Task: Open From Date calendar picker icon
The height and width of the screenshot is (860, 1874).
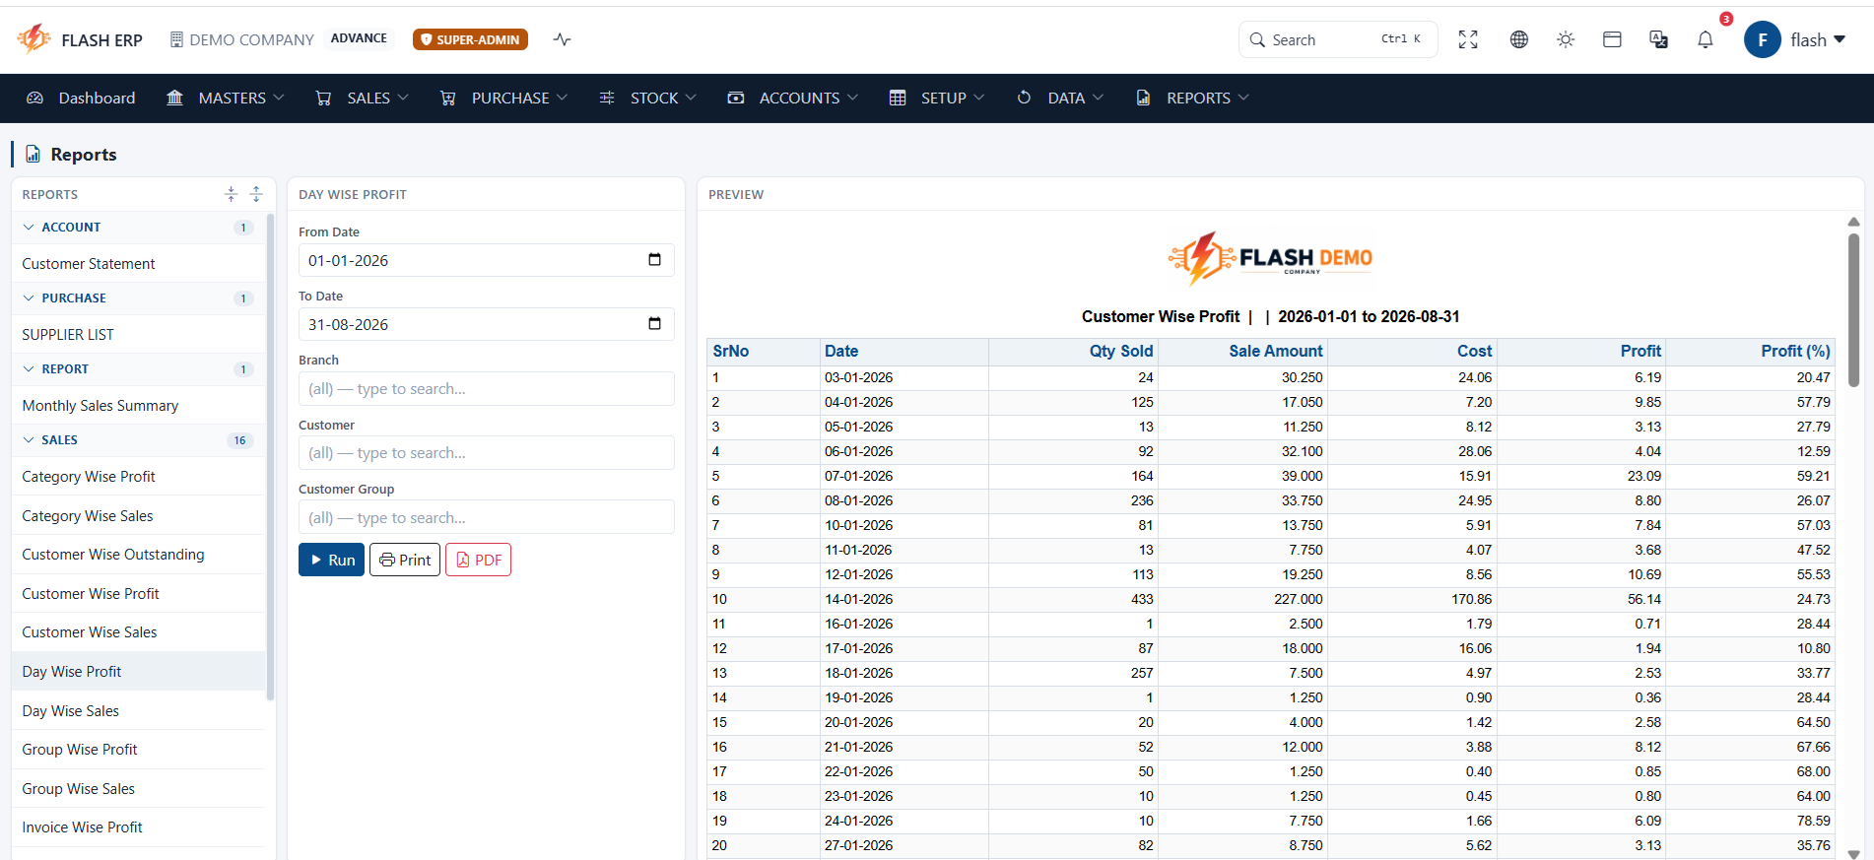Action: click(654, 260)
